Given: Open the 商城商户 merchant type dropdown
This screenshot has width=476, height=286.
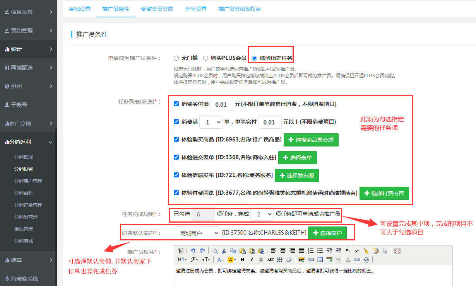Looking at the screenshot, I should pyautogui.click(x=196, y=233).
